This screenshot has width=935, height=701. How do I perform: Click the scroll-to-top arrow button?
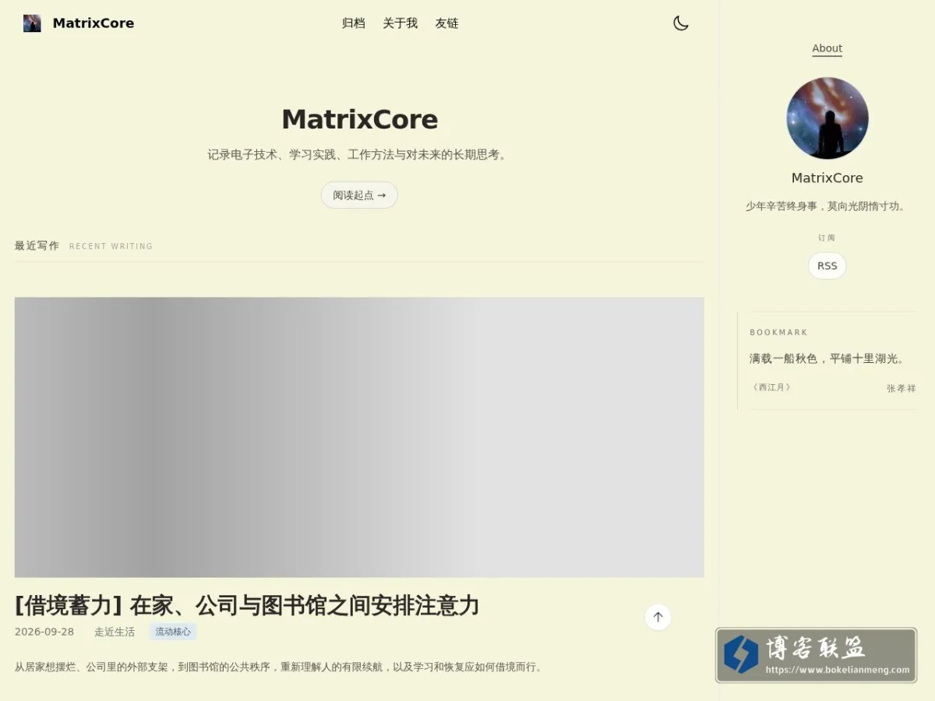coord(658,617)
